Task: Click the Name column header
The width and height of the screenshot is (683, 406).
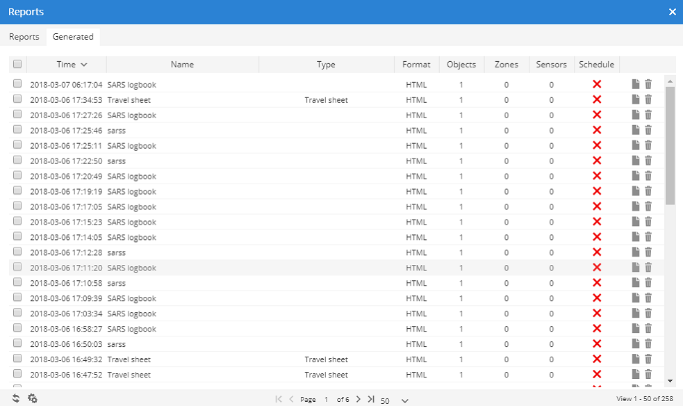Action: pos(182,65)
